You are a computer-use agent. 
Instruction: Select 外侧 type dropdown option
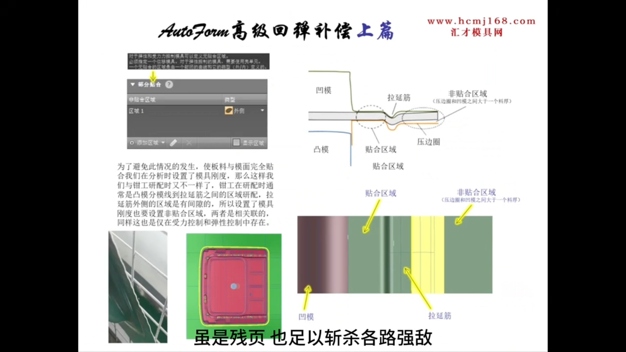[x=243, y=110]
